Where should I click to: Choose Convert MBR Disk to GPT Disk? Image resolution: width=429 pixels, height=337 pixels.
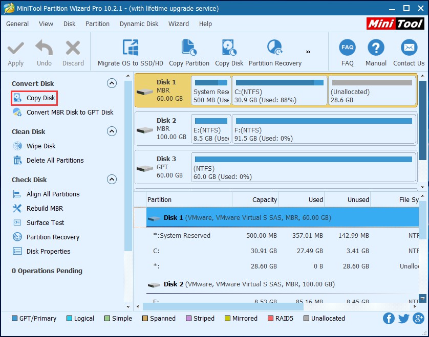pos(63,112)
